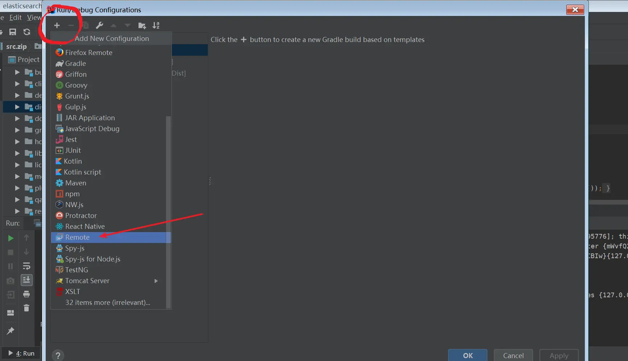Expand the 'de' folder in Project tree

[x=17, y=95]
